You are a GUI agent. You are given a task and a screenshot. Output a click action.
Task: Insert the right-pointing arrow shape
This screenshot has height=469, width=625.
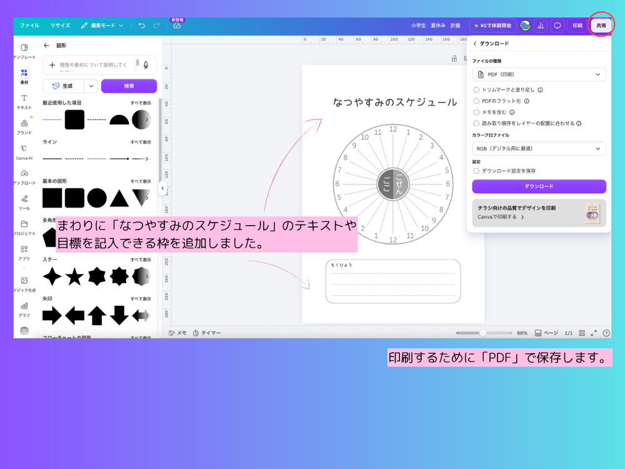[52, 315]
